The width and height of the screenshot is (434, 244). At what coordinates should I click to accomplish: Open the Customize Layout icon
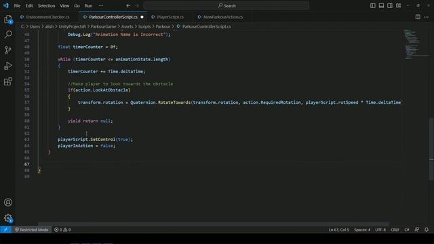[398, 5]
